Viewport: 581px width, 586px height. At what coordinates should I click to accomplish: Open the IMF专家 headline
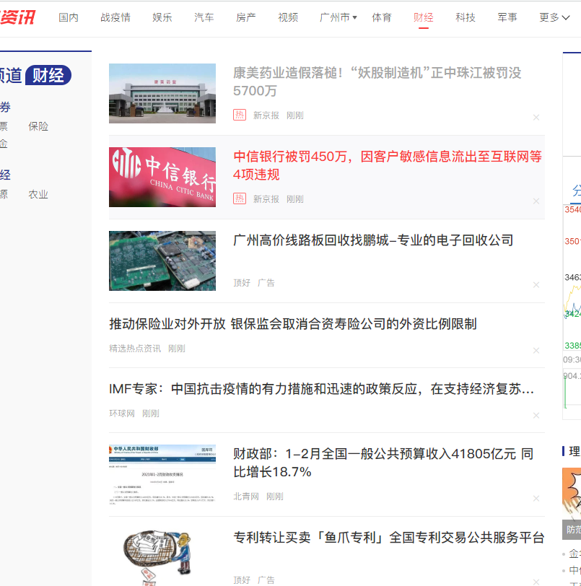click(321, 389)
